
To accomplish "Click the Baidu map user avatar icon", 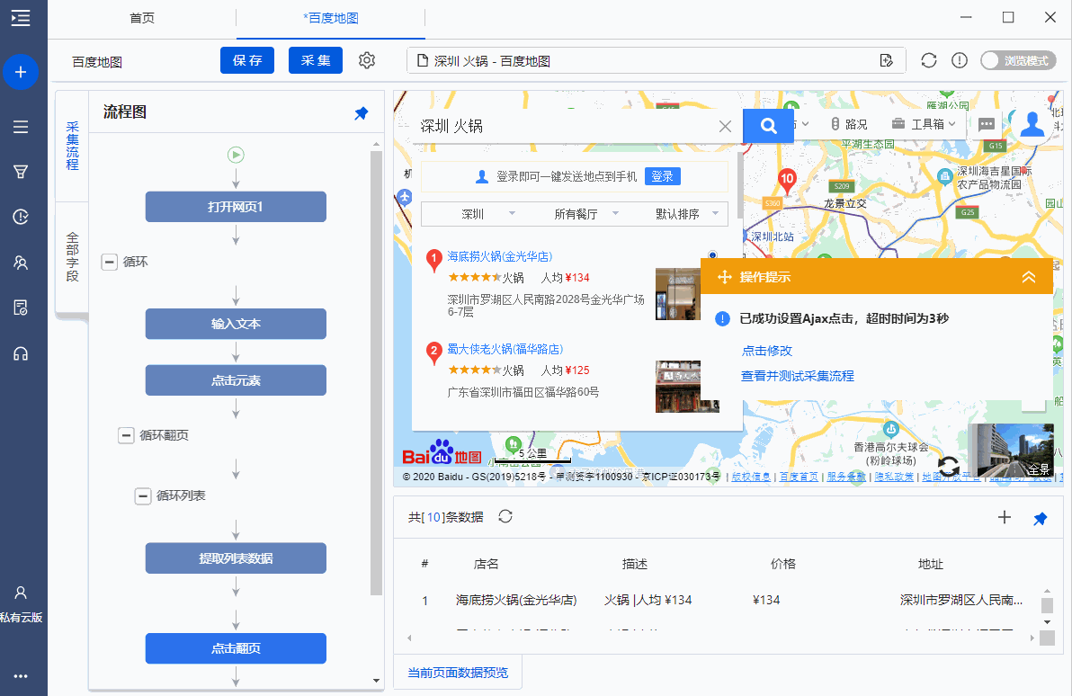I will [x=1032, y=124].
